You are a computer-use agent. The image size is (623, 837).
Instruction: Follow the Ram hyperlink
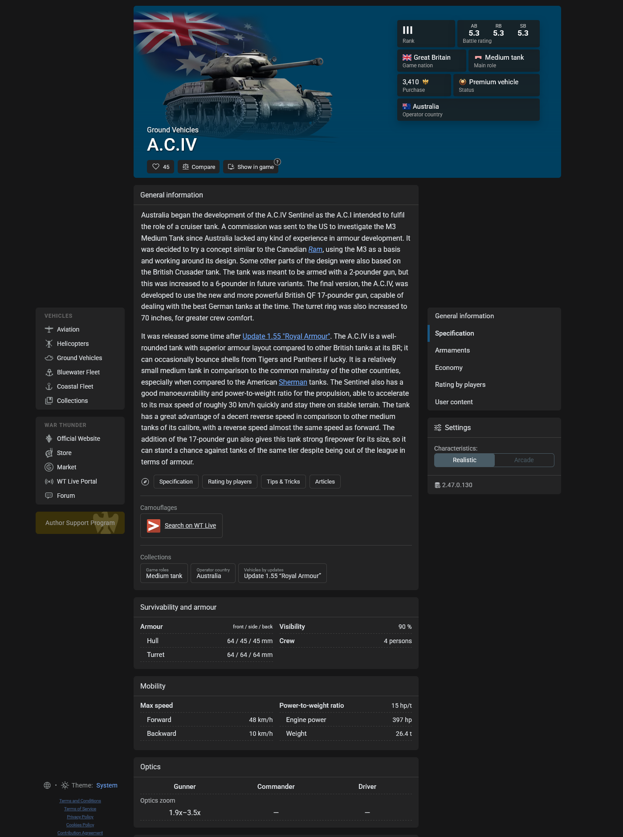315,250
